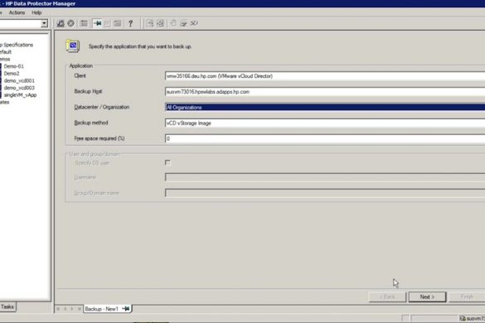The width and height of the screenshot is (485, 323).
Task: Open the Datacenter / Organization dropdown
Action: pos(325,108)
